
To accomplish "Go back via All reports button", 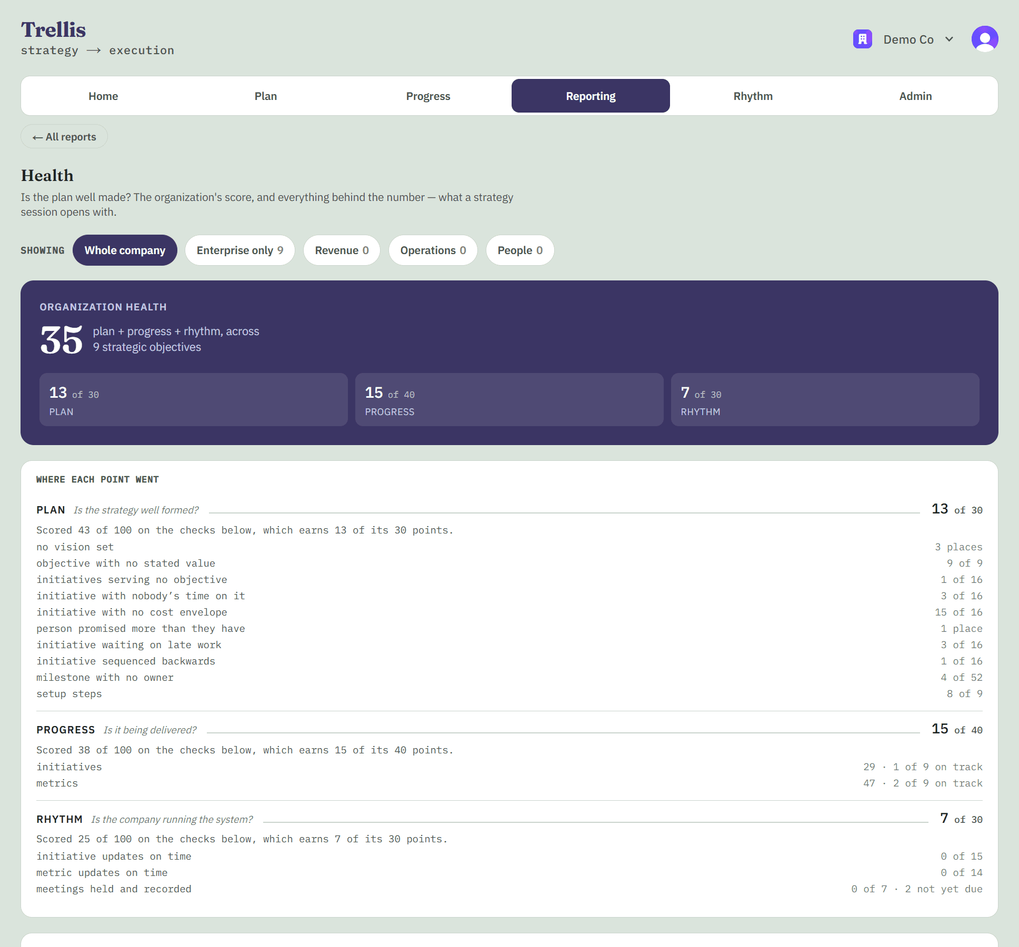I will tap(64, 137).
